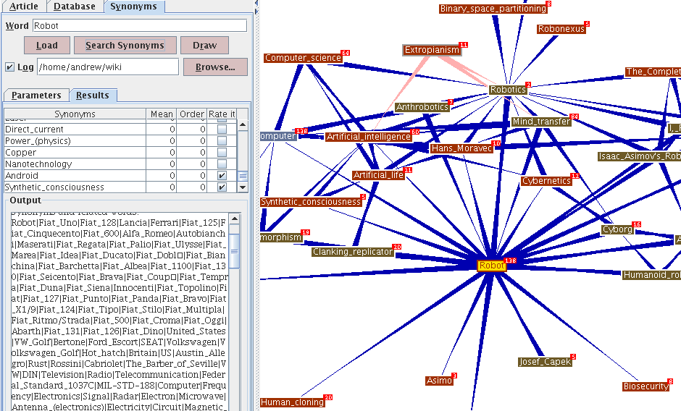
Task: Toggle the Log checkbox
Action: click(x=9, y=67)
